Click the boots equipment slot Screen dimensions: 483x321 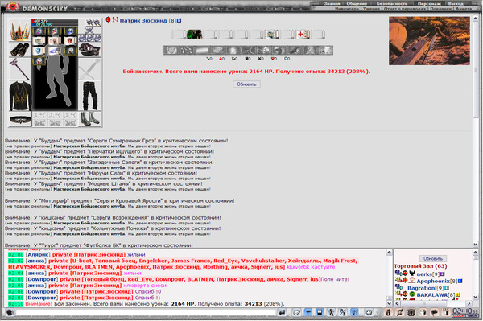(89, 119)
